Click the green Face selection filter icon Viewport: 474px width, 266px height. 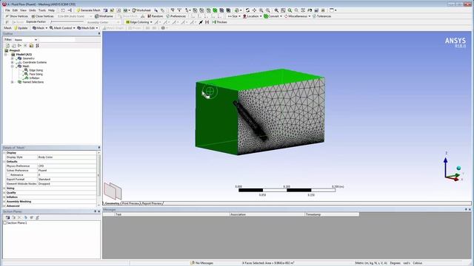(x=215, y=10)
